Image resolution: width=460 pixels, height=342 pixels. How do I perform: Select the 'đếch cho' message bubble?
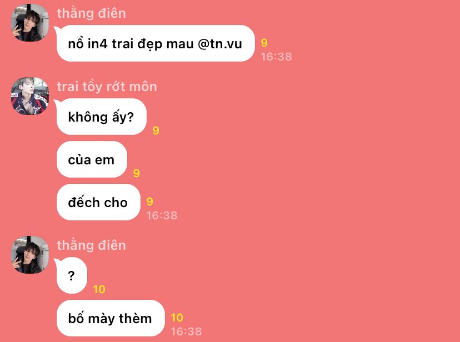(98, 202)
